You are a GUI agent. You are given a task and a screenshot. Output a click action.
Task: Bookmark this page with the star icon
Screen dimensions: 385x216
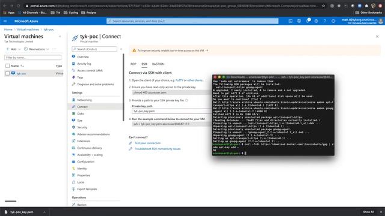click(x=324, y=5)
